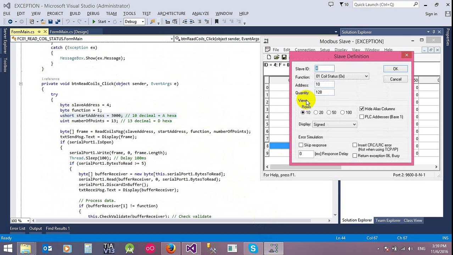Open the ARCHITECTURE menu
This screenshot has width=453, height=255.
point(172,13)
